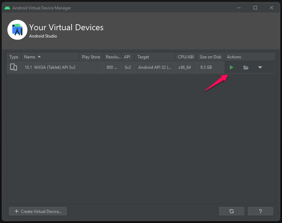
Task: Launch the 10.1 WXGA Tablet emulator
Action: pyautogui.click(x=231, y=67)
